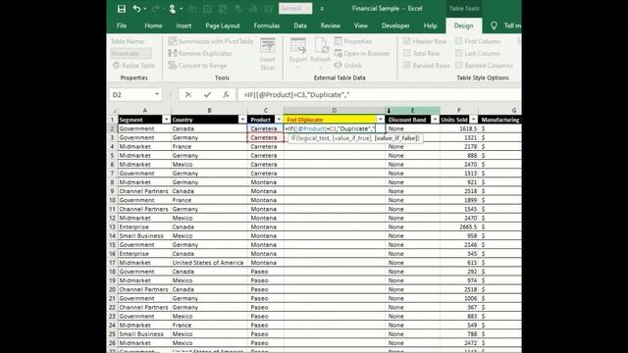Toggle the Banded Rows checkbox

pos(407,66)
